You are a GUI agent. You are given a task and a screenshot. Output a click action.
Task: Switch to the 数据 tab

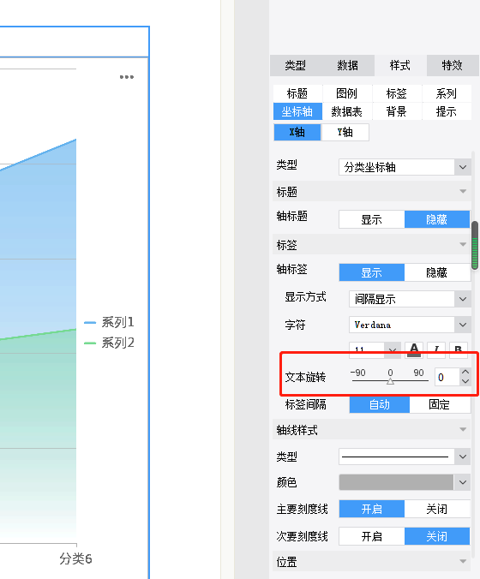pos(348,65)
